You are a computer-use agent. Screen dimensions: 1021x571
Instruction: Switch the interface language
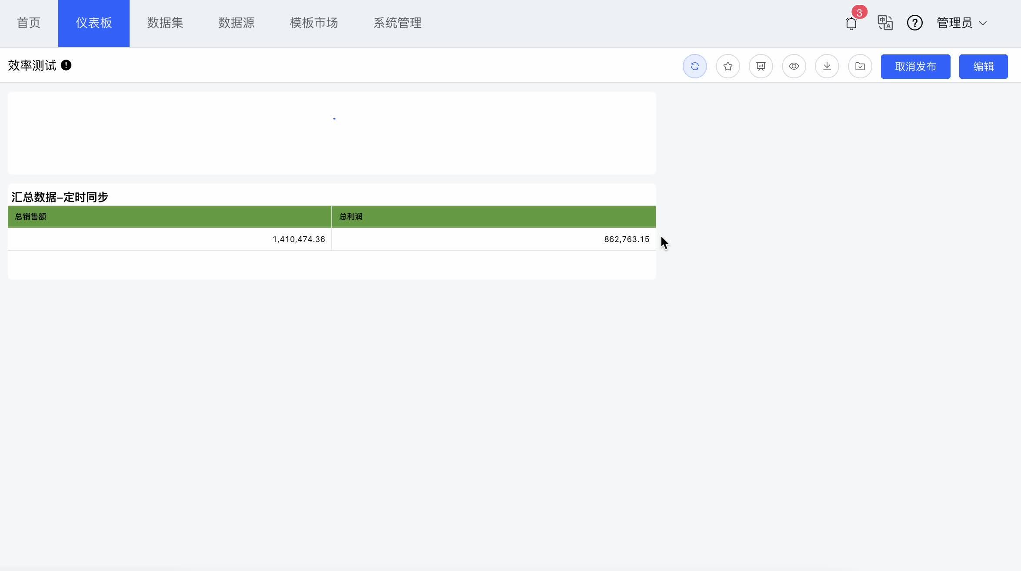pos(885,23)
